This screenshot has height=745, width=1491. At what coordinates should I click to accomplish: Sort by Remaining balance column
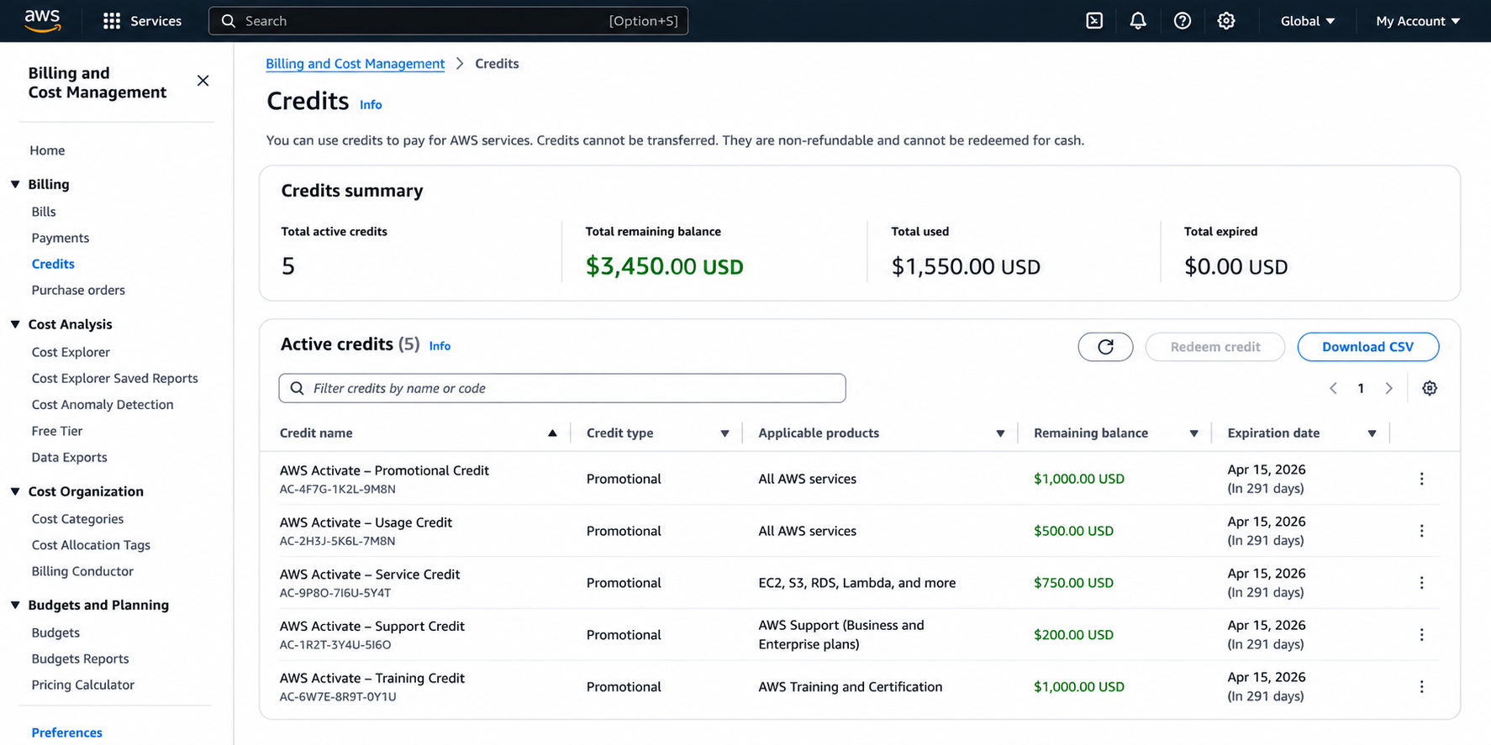point(1193,433)
